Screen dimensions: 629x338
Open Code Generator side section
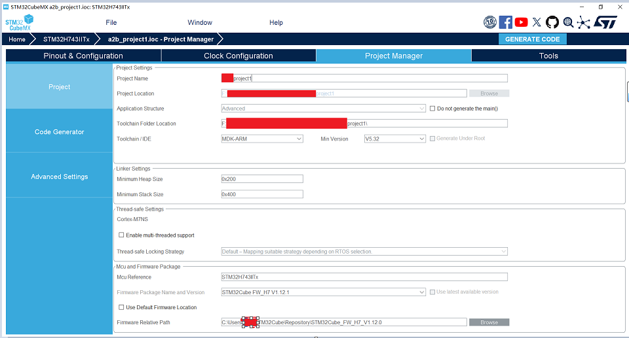[x=60, y=132]
